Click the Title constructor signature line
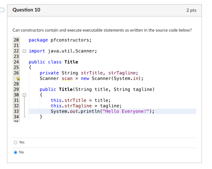 pos(97,89)
